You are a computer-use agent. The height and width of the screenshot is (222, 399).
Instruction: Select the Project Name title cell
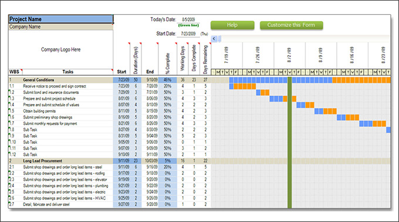click(x=61, y=19)
